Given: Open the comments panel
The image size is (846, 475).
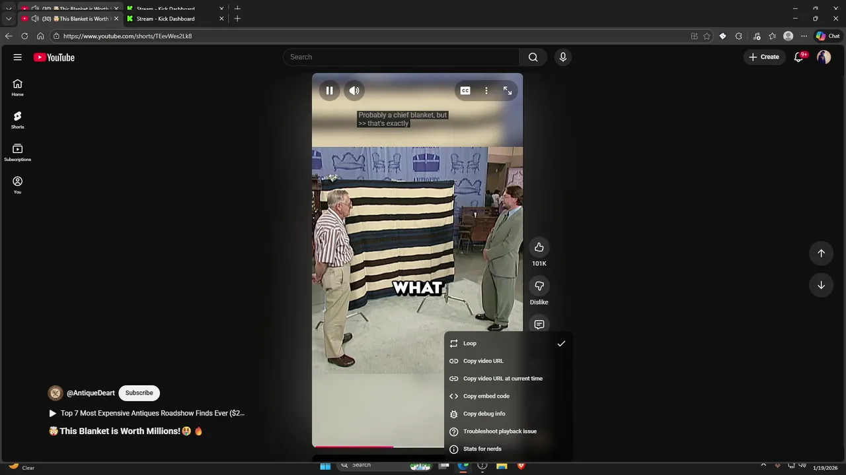Looking at the screenshot, I should 539,325.
